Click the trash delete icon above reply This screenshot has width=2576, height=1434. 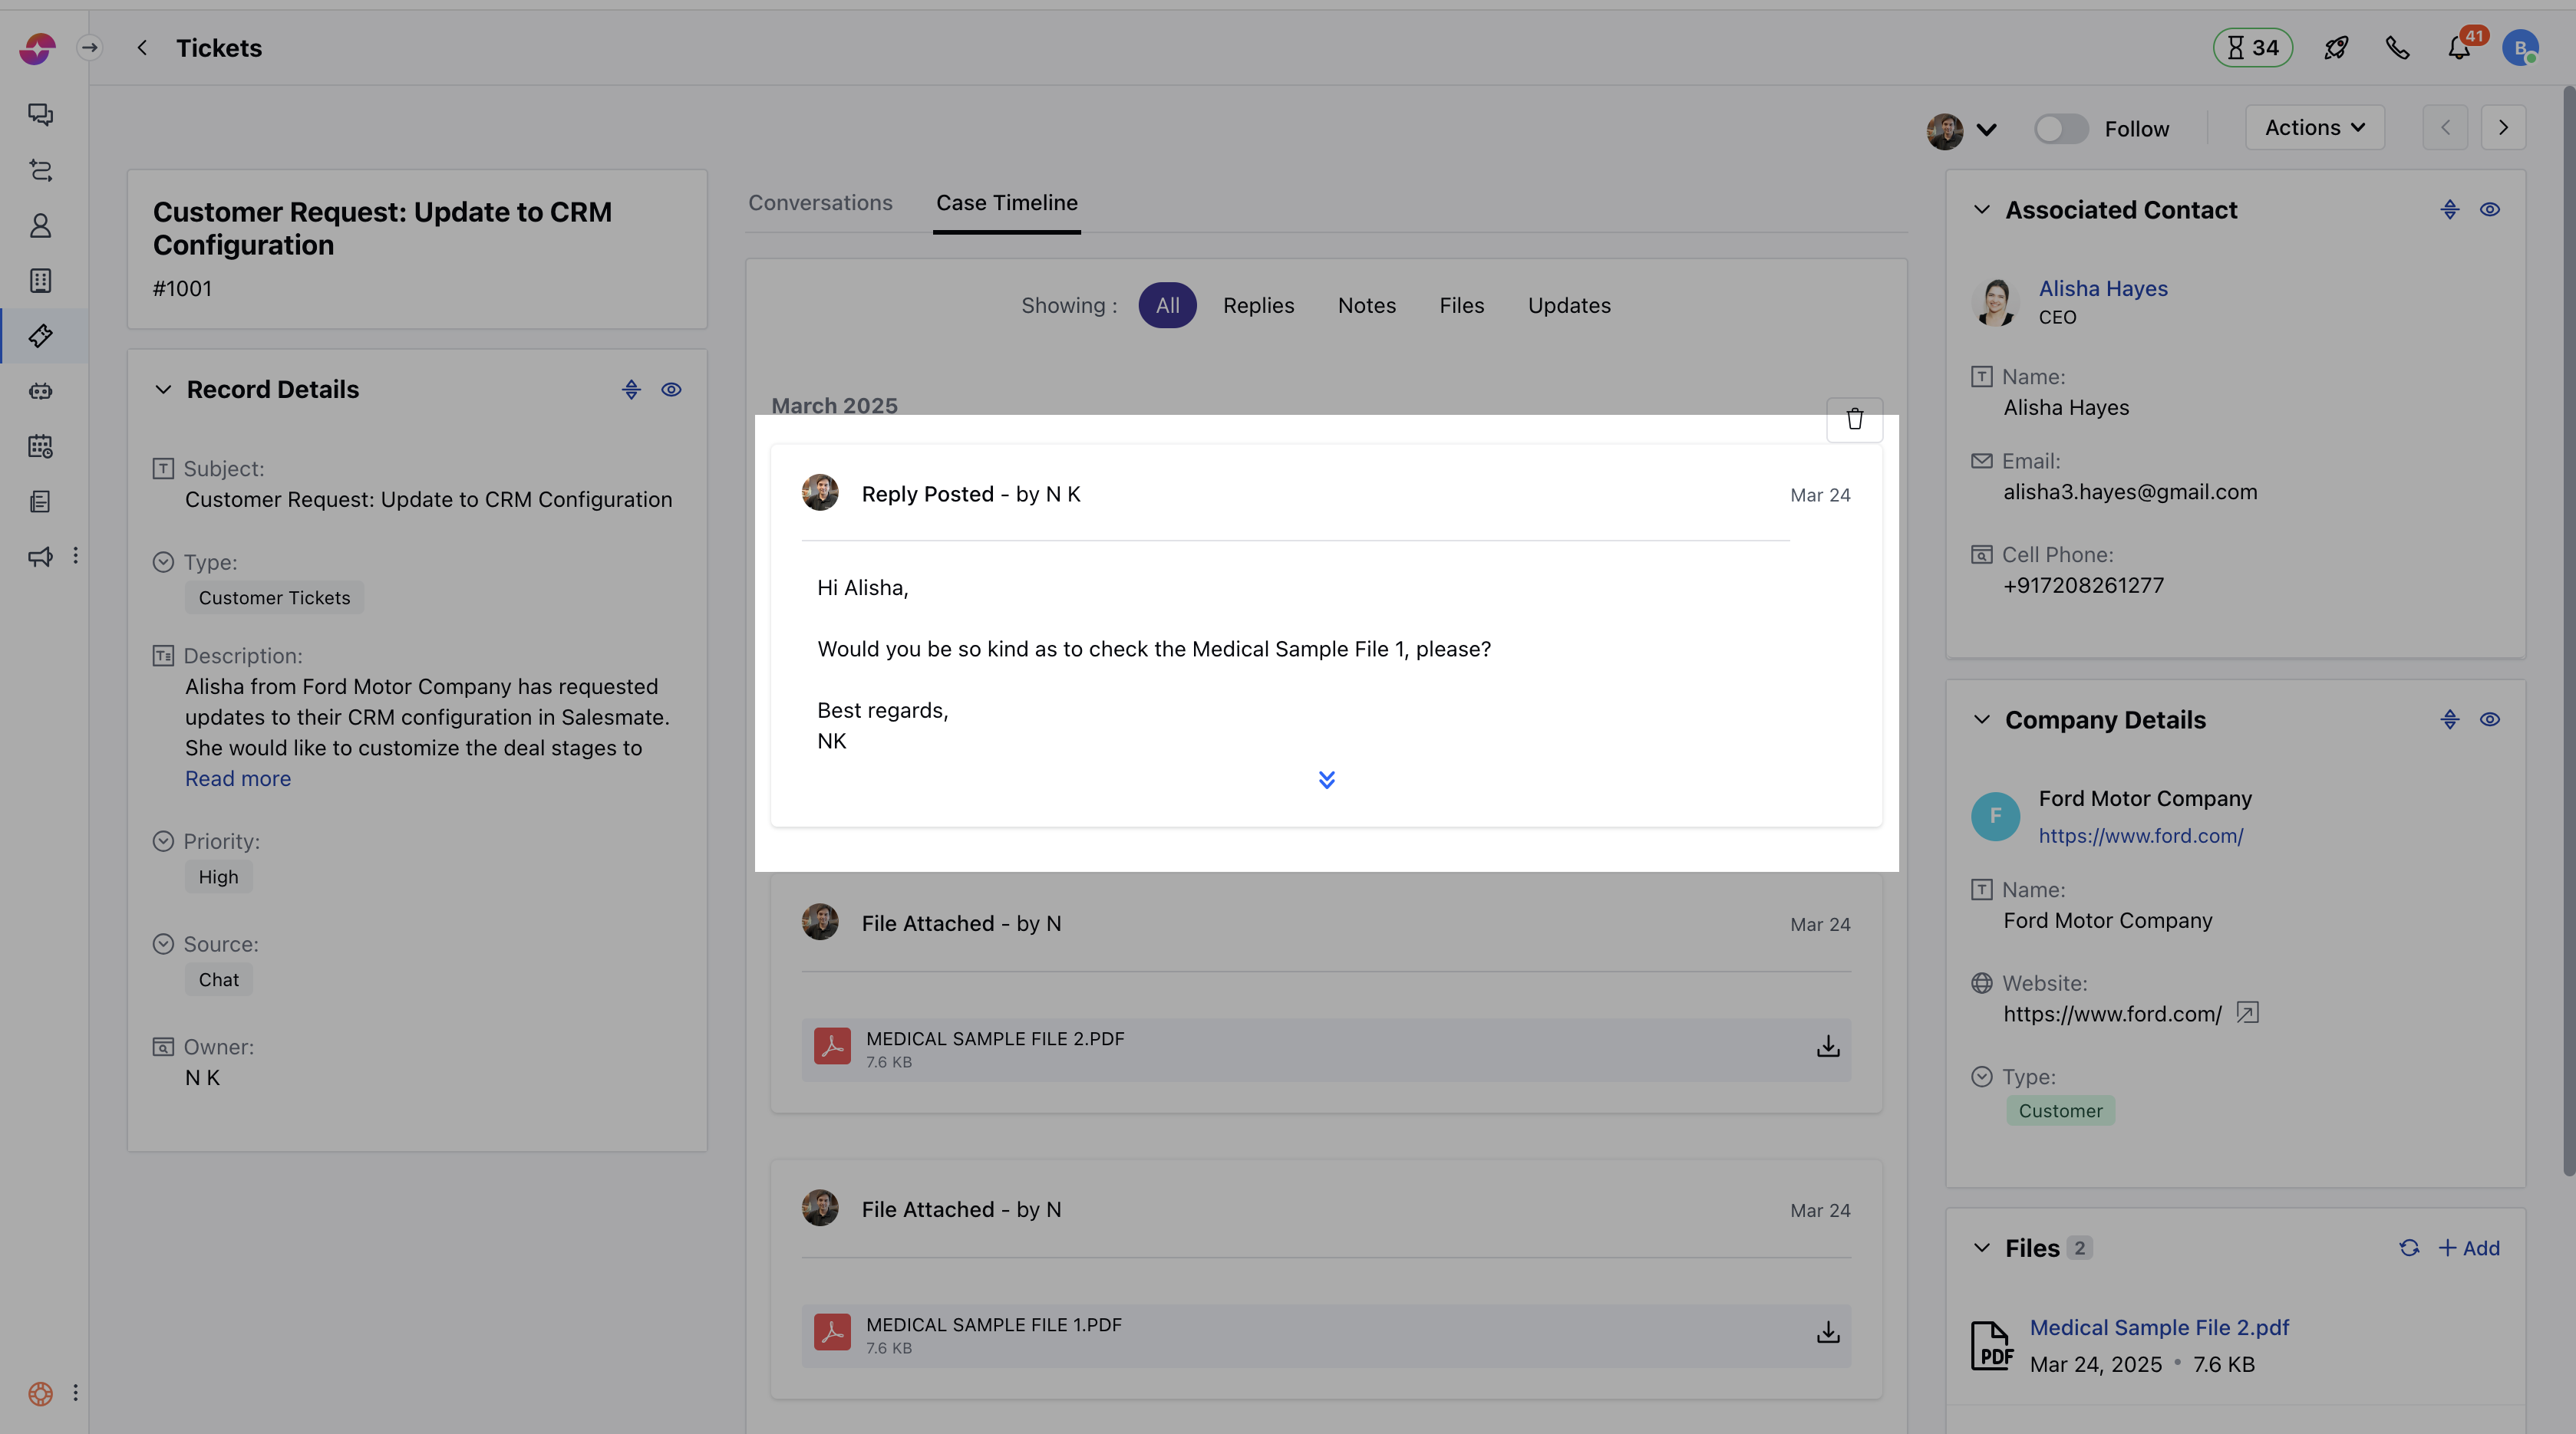[x=1854, y=419]
